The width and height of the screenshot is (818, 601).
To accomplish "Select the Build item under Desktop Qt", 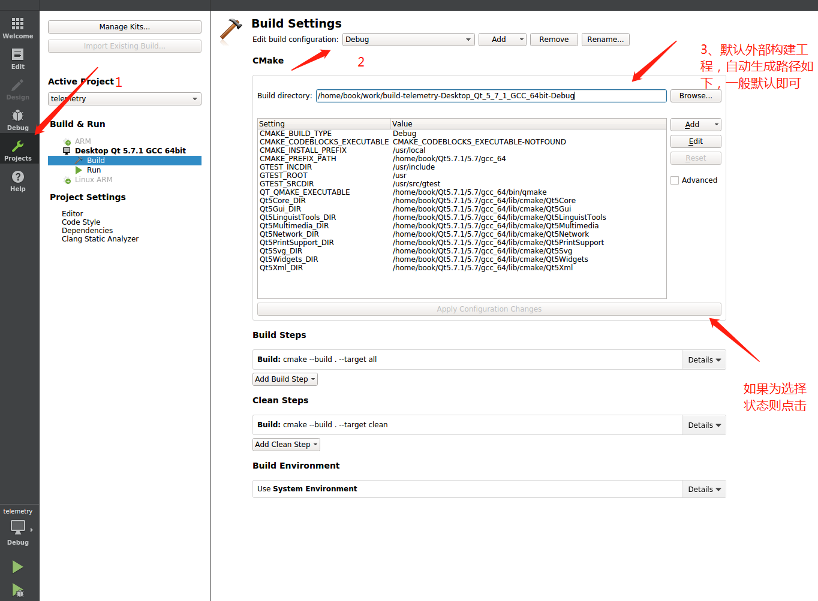I will 125,161.
